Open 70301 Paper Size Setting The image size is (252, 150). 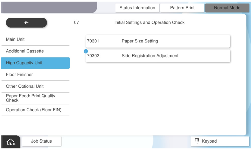click(158, 41)
